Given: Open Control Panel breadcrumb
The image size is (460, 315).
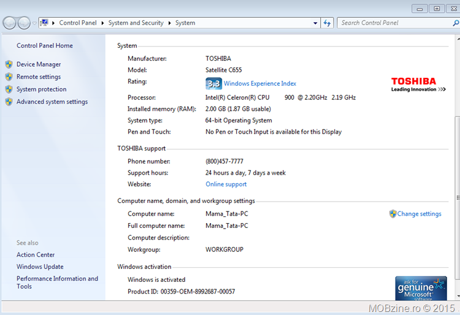Looking at the screenshot, I should point(78,23).
